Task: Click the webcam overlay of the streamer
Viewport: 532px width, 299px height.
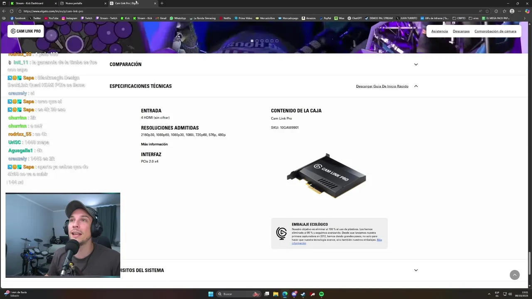Action: coord(63,235)
